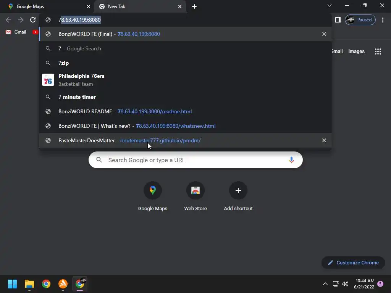Click the magnifier icon in Google search box
This screenshot has height=293, width=391.
point(99,160)
